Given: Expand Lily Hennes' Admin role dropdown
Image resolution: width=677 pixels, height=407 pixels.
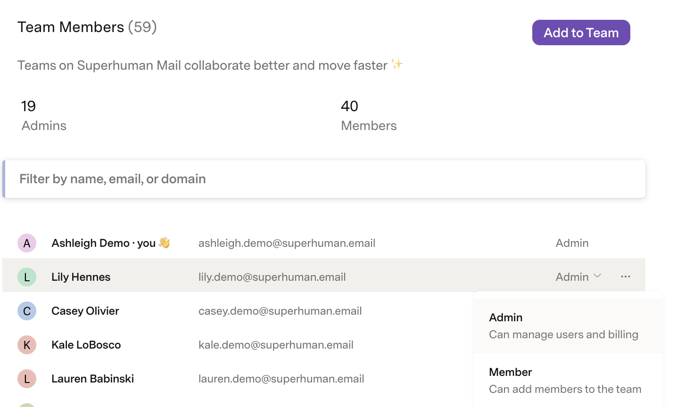Looking at the screenshot, I should click(578, 277).
